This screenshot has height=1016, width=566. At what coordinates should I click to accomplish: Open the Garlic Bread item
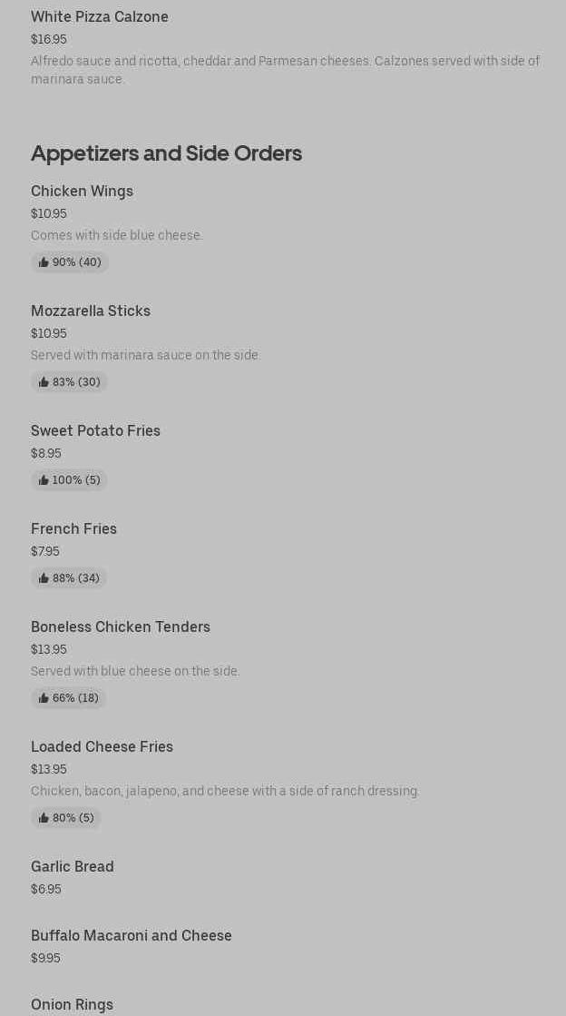73,866
